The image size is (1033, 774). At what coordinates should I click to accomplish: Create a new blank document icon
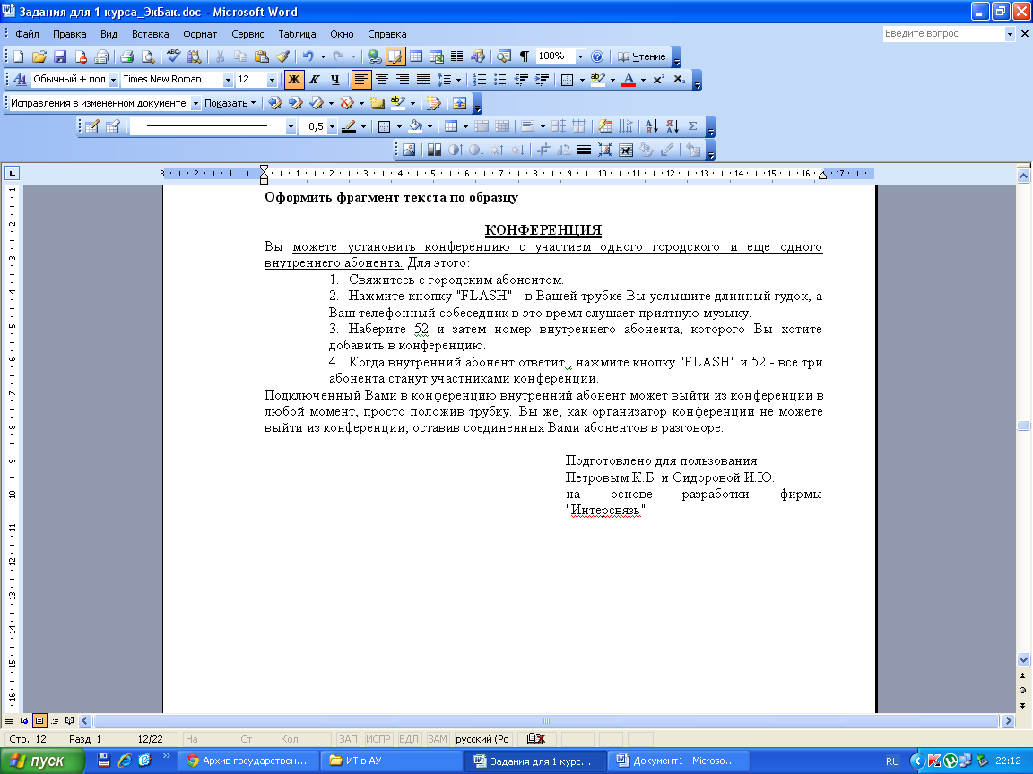(x=19, y=56)
